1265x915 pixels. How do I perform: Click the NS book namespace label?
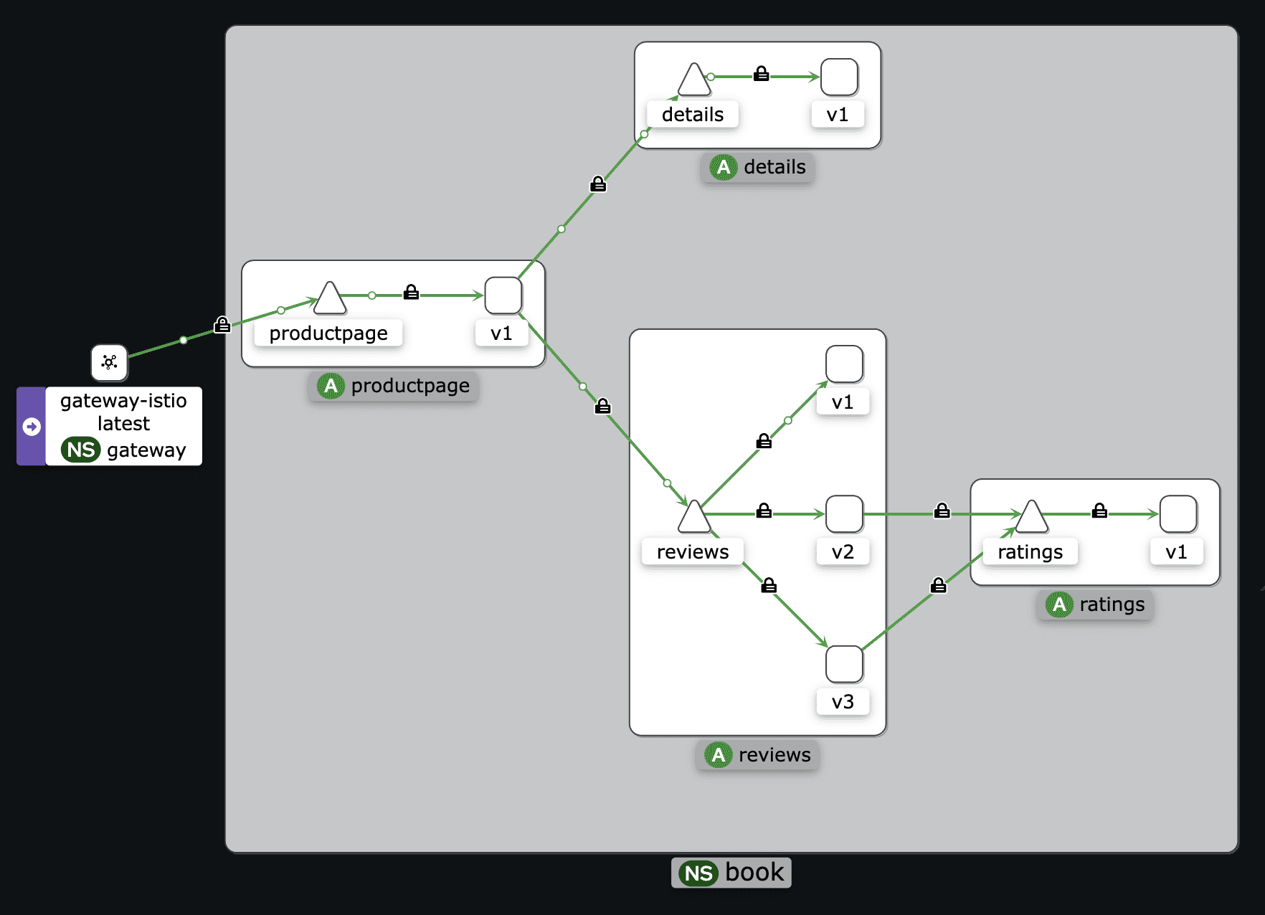[x=731, y=873]
